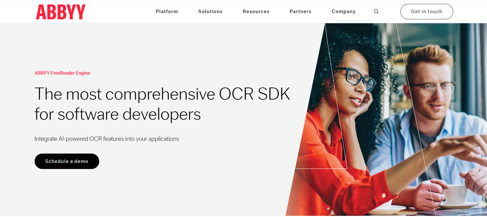Screen dimensions: 487x217
Task: Click the Schedule a demo button
Action: pyautogui.click(x=67, y=161)
